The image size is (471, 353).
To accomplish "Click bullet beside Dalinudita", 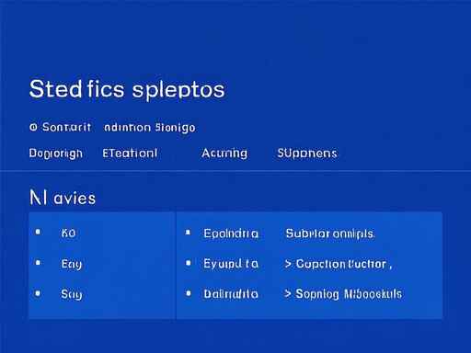I will [x=189, y=293].
